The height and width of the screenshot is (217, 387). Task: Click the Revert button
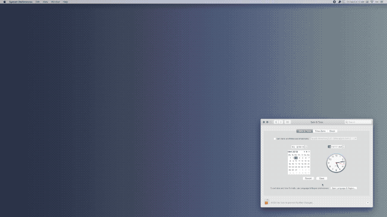[x=308, y=178]
